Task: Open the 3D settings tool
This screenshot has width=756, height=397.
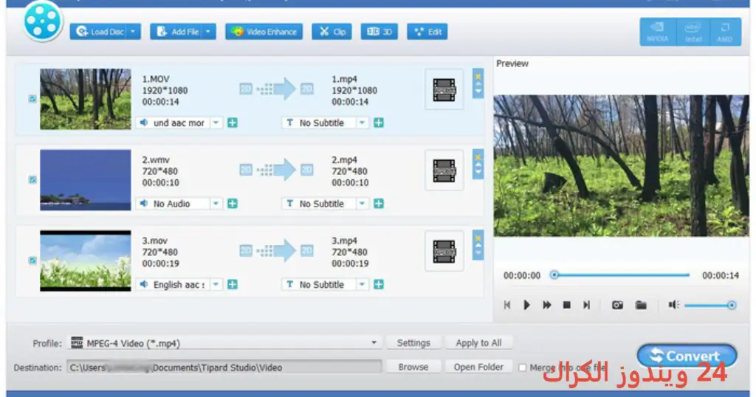Action: point(379,32)
